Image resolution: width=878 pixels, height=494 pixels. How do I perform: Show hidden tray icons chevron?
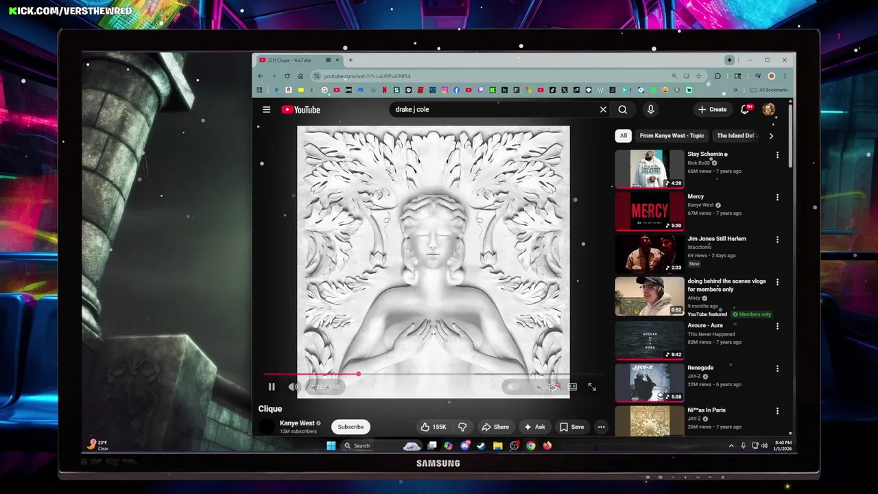(x=731, y=446)
